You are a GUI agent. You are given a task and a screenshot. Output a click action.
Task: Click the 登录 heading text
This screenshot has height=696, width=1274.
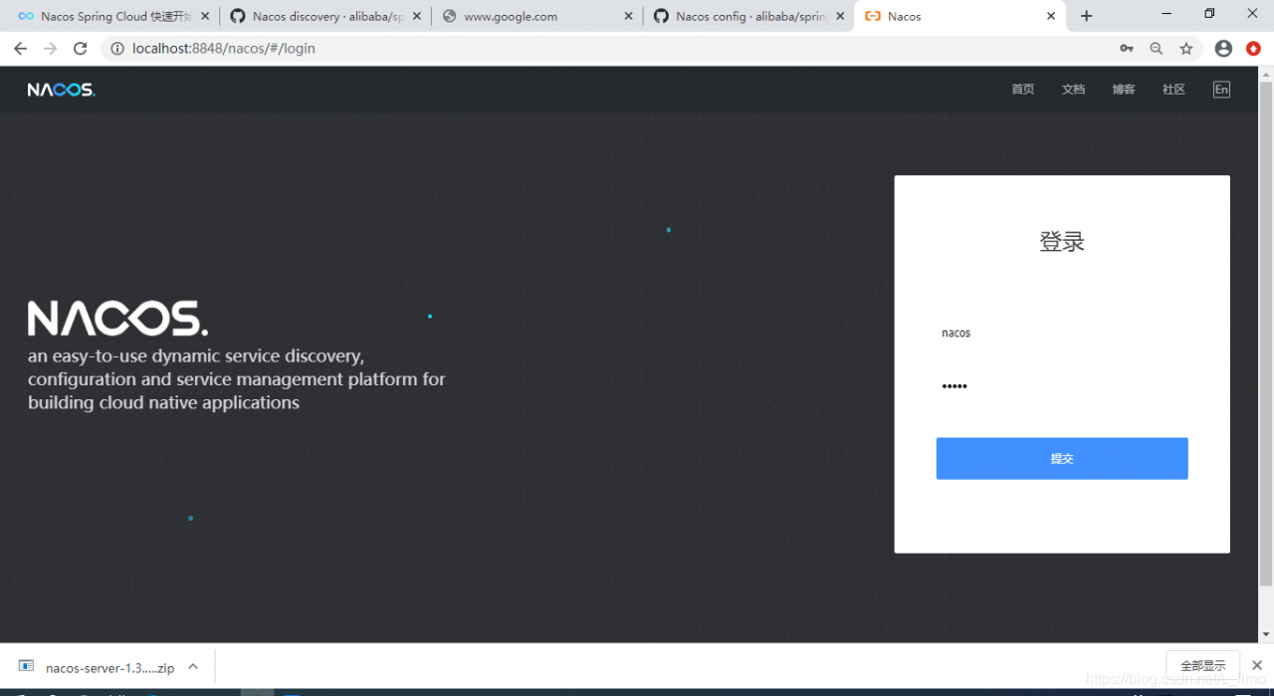[x=1062, y=241]
